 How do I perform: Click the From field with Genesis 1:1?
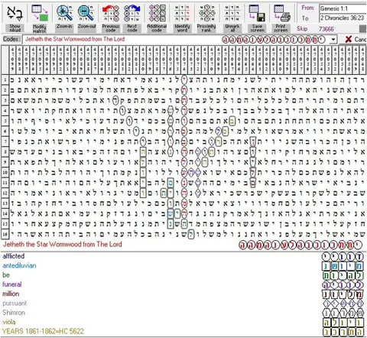[x=343, y=8]
